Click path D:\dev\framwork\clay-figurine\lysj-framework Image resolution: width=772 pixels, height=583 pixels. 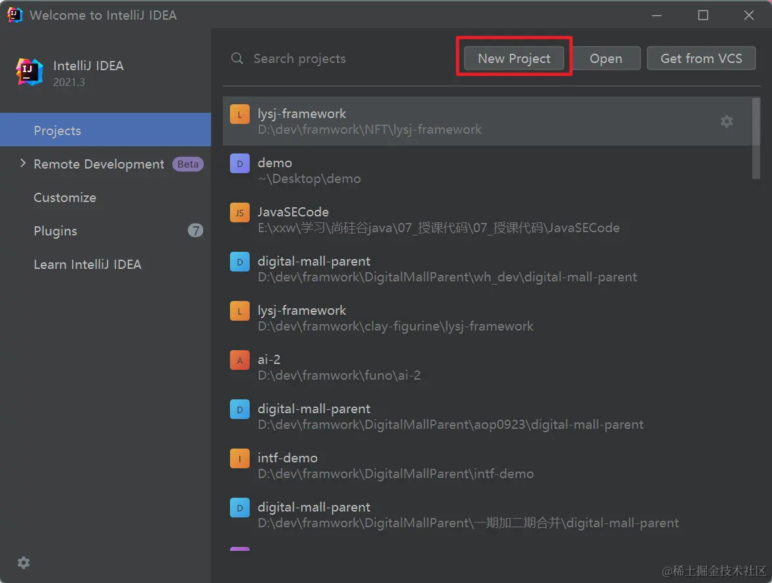pos(395,326)
